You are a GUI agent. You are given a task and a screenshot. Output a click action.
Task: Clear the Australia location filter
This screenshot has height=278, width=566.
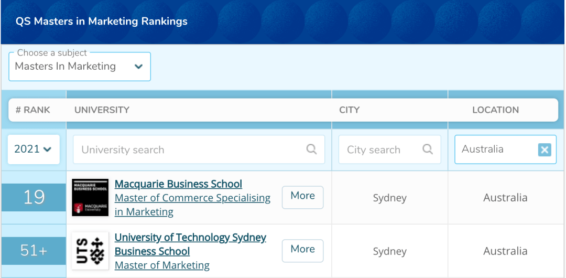tap(545, 149)
